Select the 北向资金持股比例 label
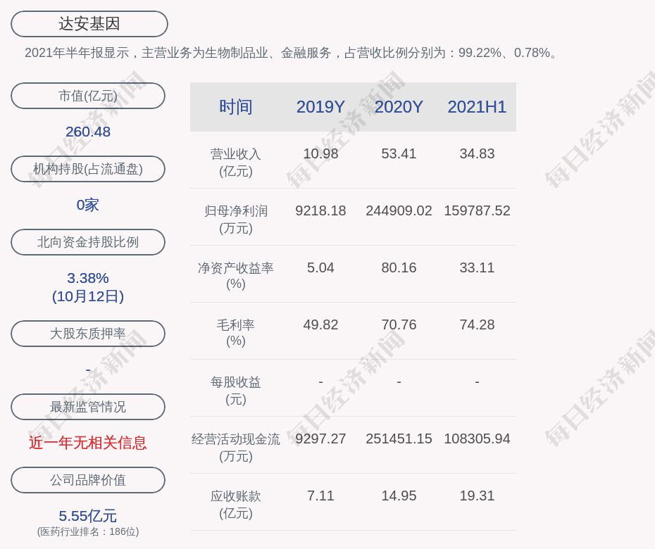 (88, 242)
